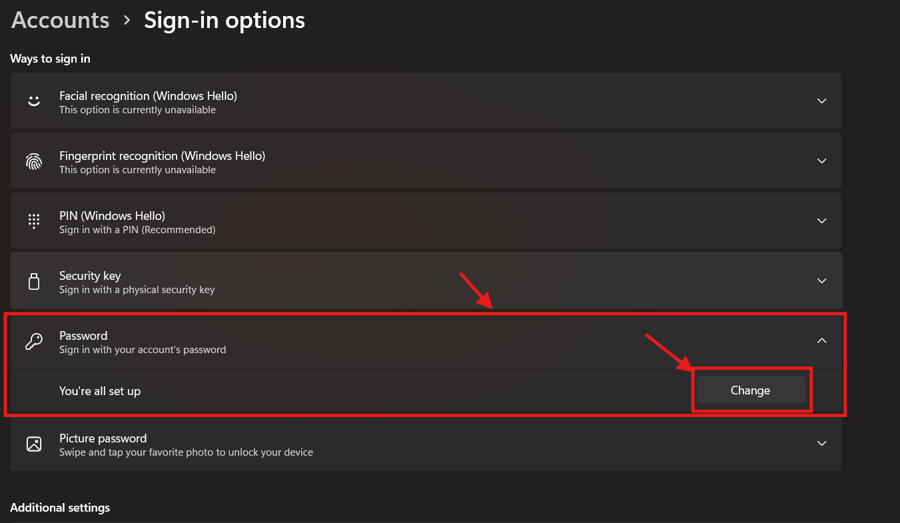Expand the Security key chevron

(822, 281)
